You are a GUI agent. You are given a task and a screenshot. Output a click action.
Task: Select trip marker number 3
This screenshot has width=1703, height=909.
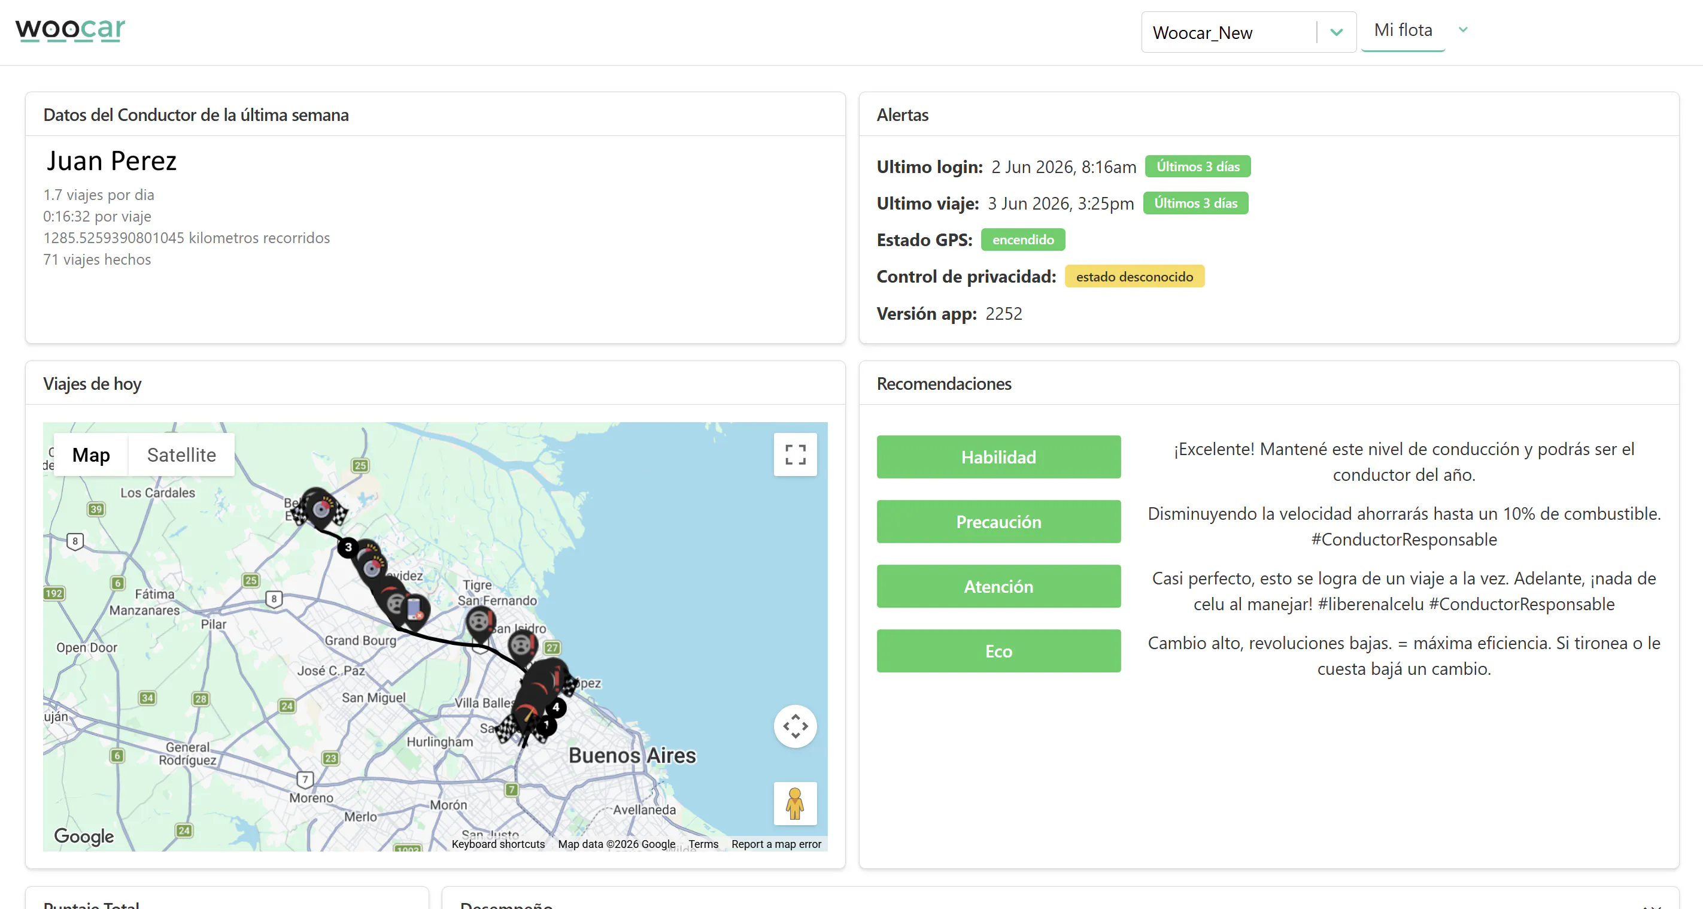tap(348, 547)
